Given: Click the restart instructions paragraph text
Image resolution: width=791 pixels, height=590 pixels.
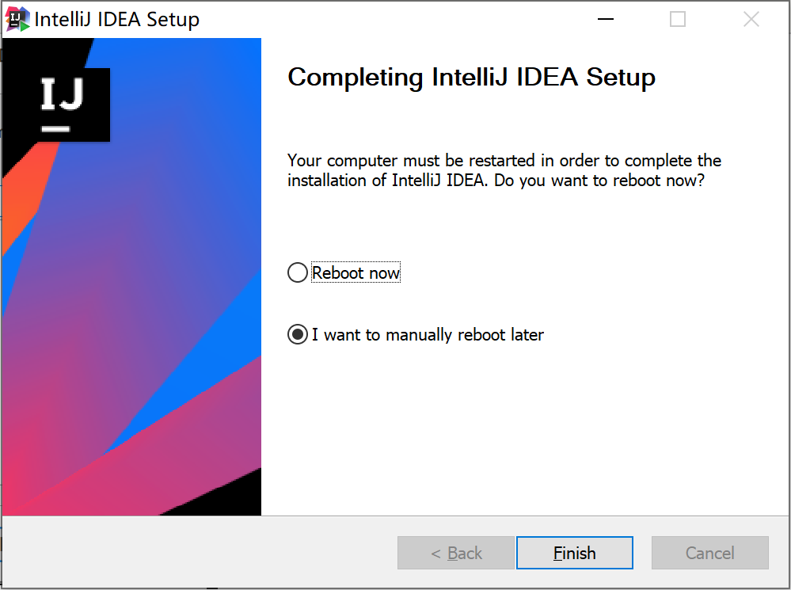Looking at the screenshot, I should tap(504, 169).
